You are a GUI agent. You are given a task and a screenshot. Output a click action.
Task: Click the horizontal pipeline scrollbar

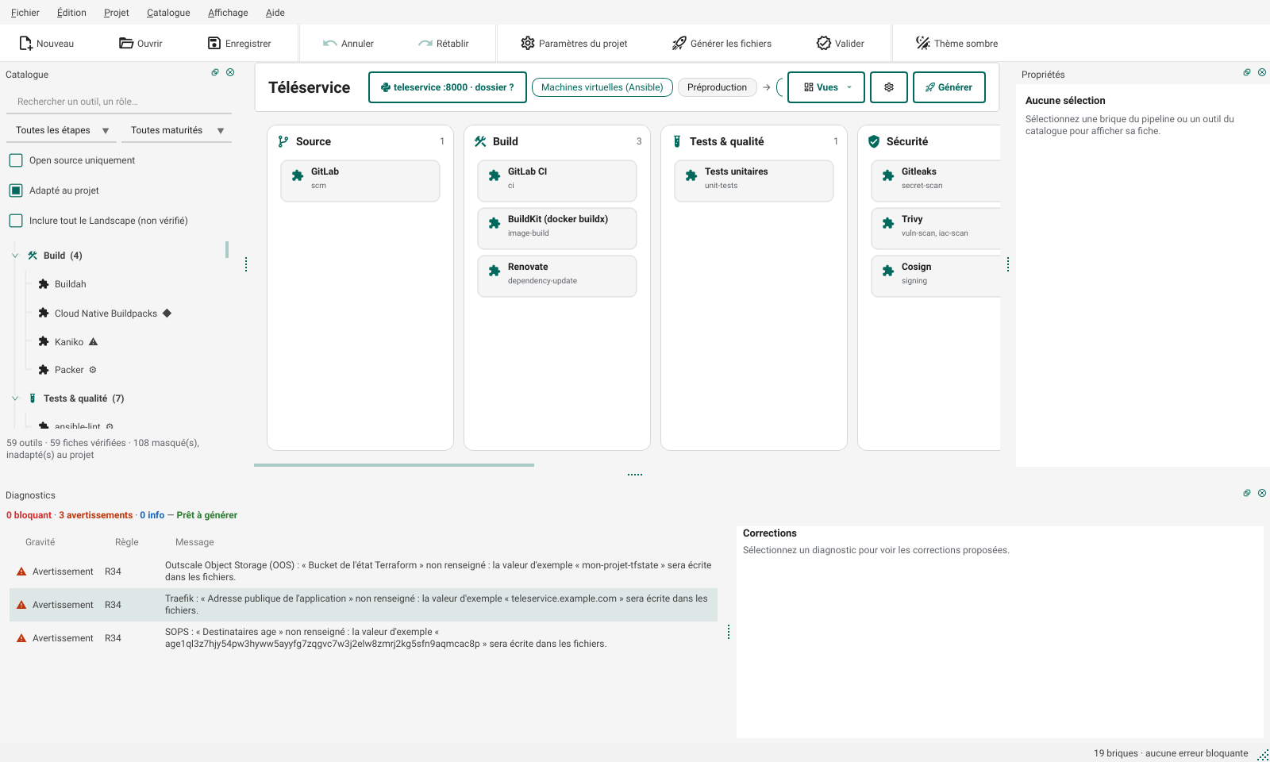coord(394,465)
